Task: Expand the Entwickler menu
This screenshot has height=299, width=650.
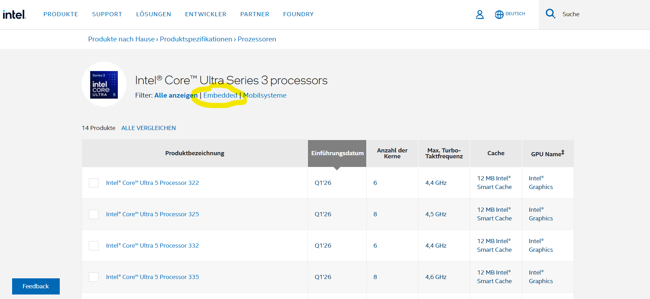Action: [x=206, y=14]
